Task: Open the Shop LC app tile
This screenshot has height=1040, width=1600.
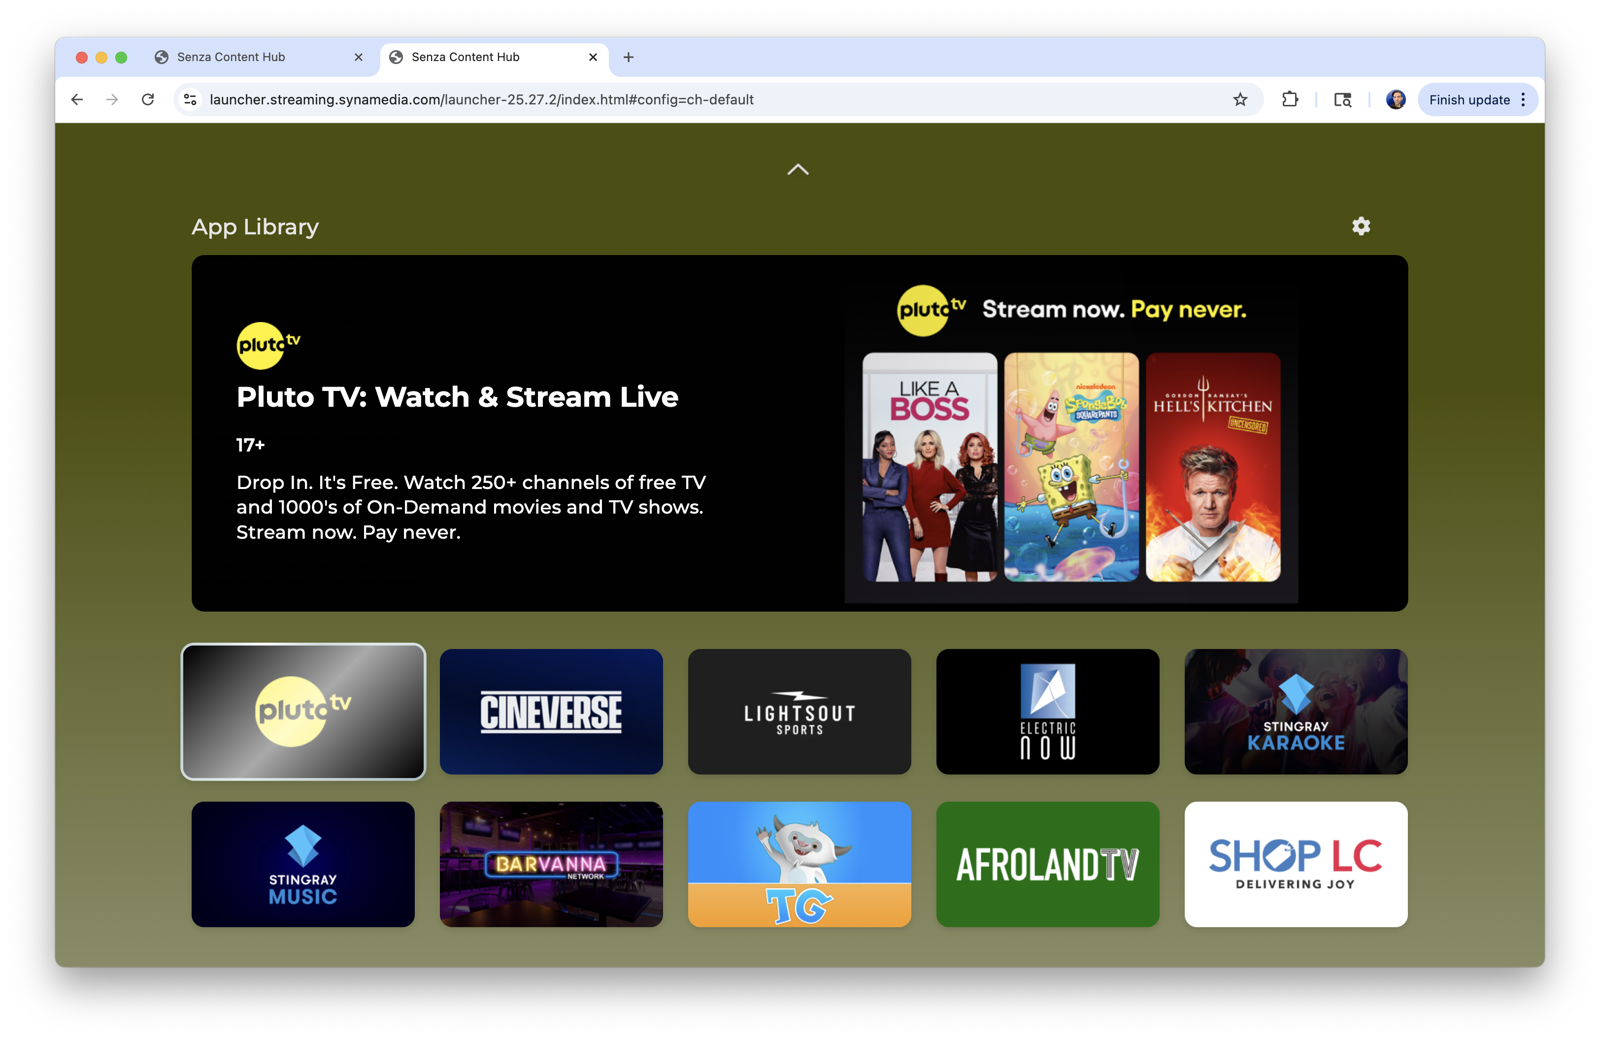Action: (1296, 864)
